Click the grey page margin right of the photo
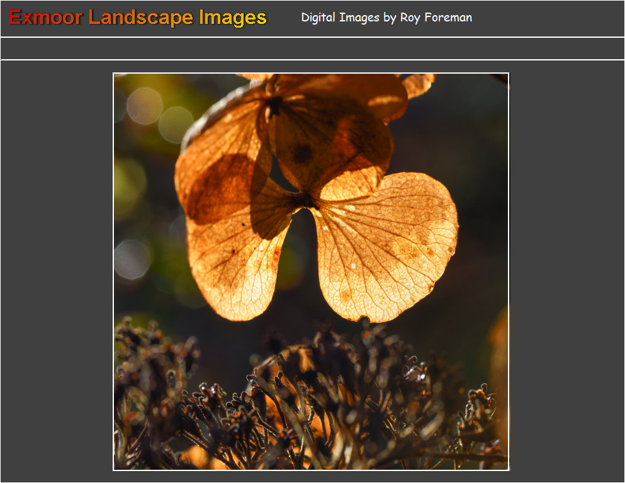This screenshot has width=625, height=483. coord(566,271)
